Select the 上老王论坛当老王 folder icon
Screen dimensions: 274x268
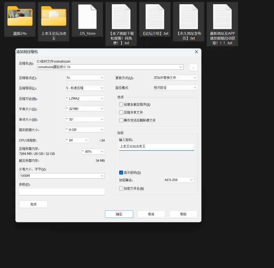tap(54, 16)
